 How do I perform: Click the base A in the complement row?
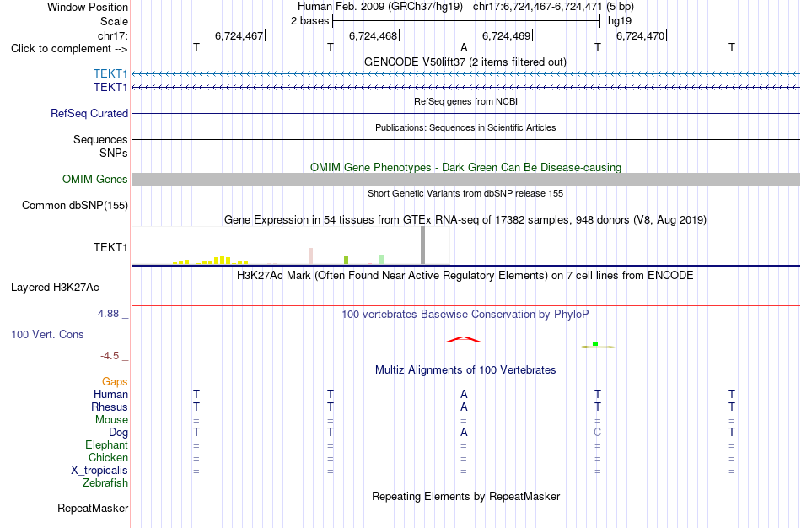[464, 47]
